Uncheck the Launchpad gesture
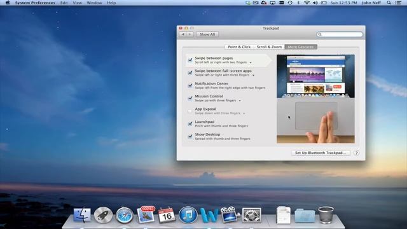The height and width of the screenshot is (229, 407). (x=190, y=123)
